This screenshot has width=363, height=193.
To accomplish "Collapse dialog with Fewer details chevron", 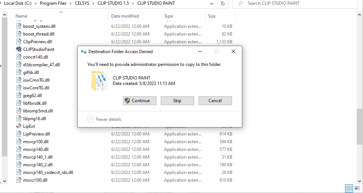I will (91, 119).
